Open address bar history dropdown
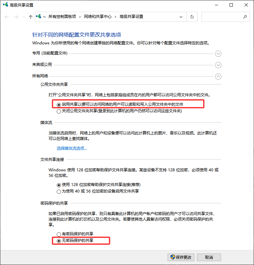 (x=181, y=17)
